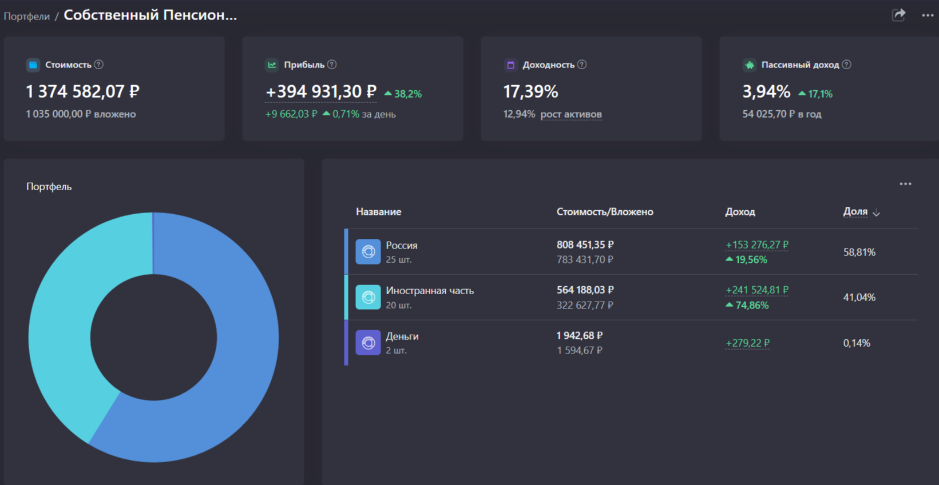This screenshot has width=939, height=485.
Task: Go to Портфели breadcrumb
Action: (x=27, y=16)
